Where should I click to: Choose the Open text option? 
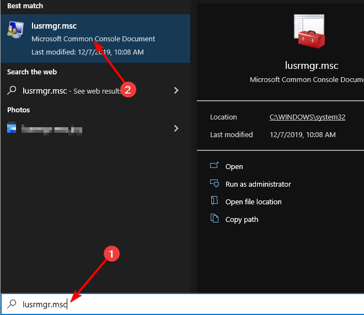[x=234, y=167]
